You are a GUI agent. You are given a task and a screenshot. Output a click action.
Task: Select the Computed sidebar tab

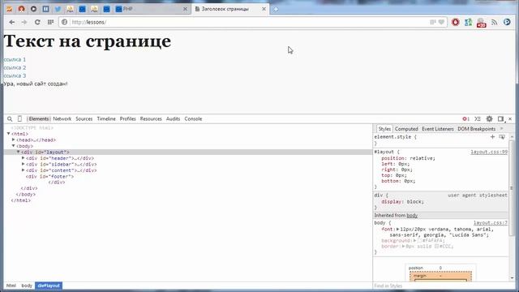click(x=406, y=129)
